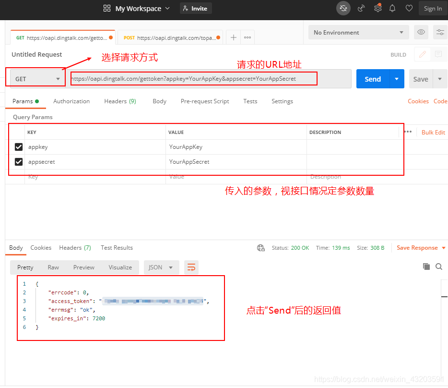Click the Untitled Request title

pos(36,54)
